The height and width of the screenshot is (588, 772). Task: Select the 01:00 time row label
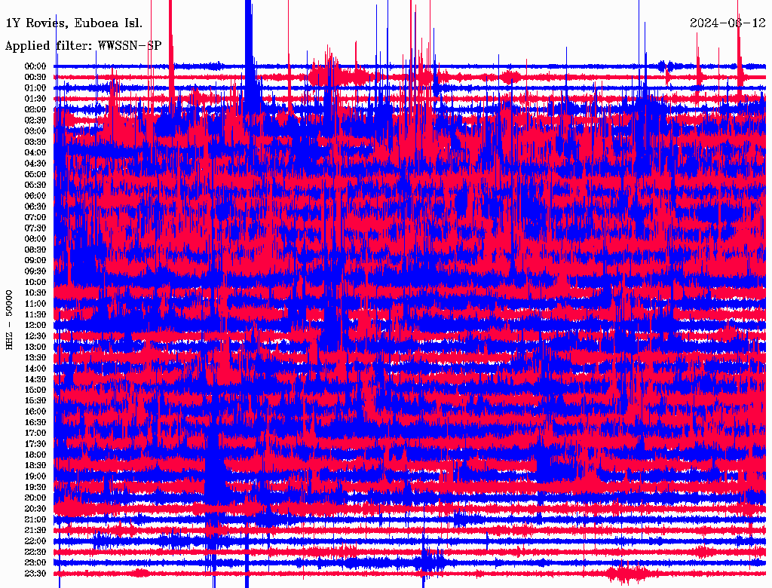[35, 87]
